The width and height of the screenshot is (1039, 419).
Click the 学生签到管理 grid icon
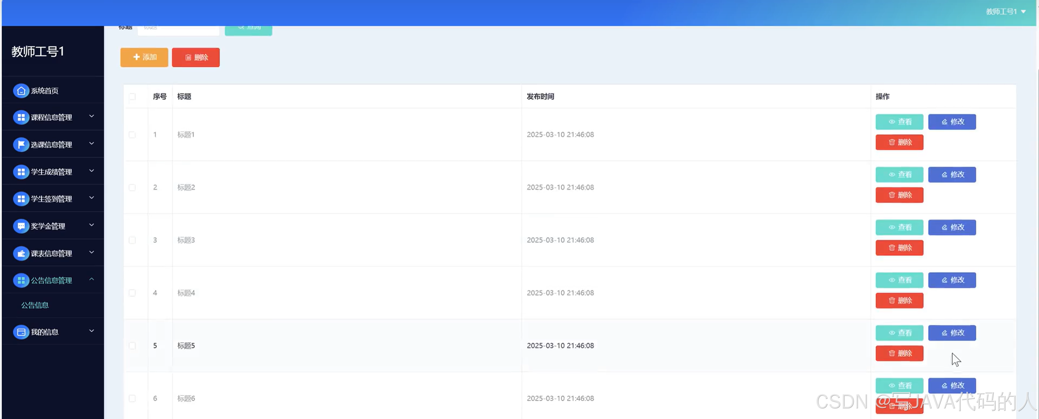(21, 199)
